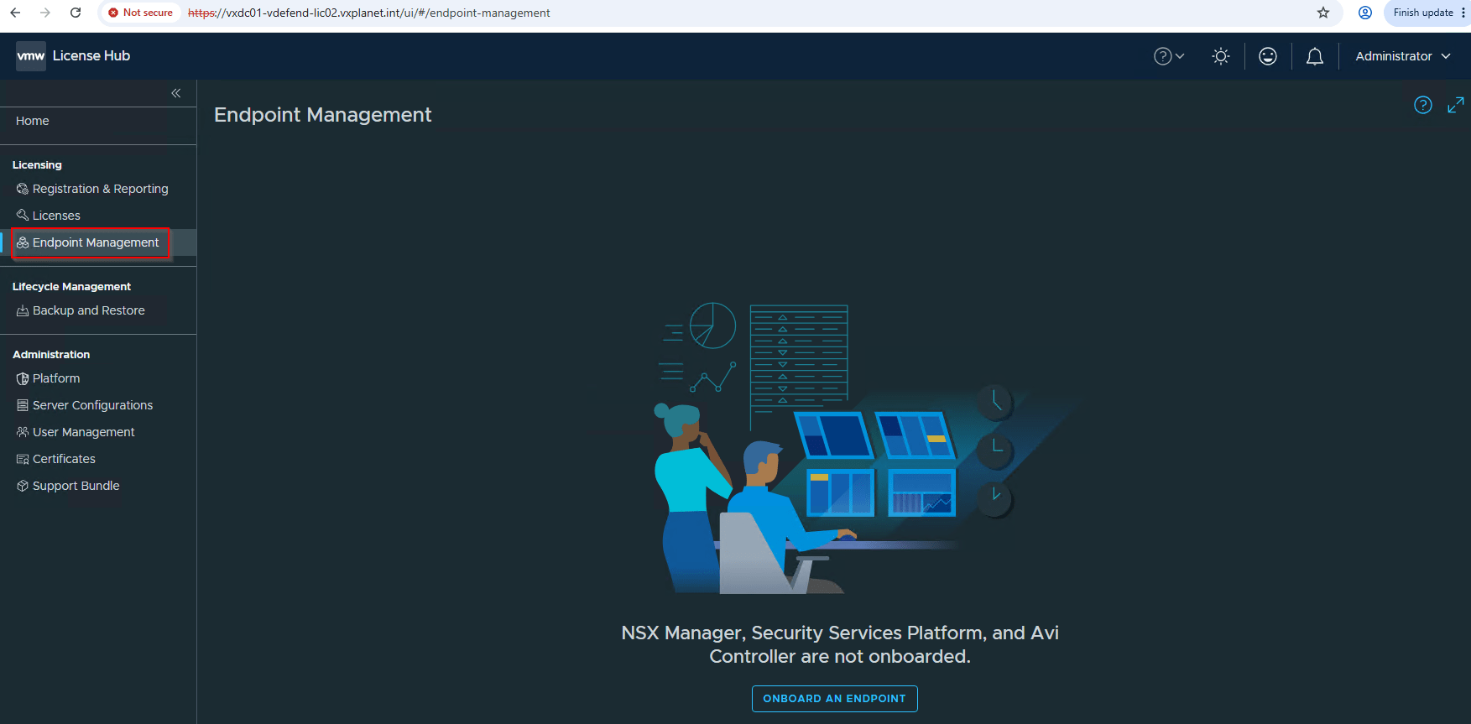Click the Server Configurations icon

pyautogui.click(x=23, y=405)
